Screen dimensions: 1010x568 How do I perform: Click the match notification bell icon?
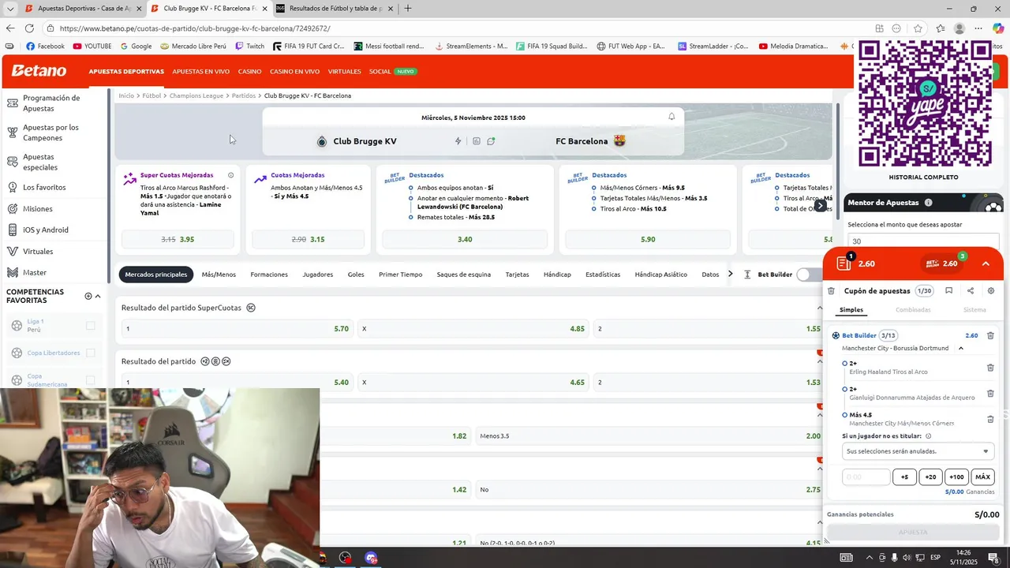671,117
